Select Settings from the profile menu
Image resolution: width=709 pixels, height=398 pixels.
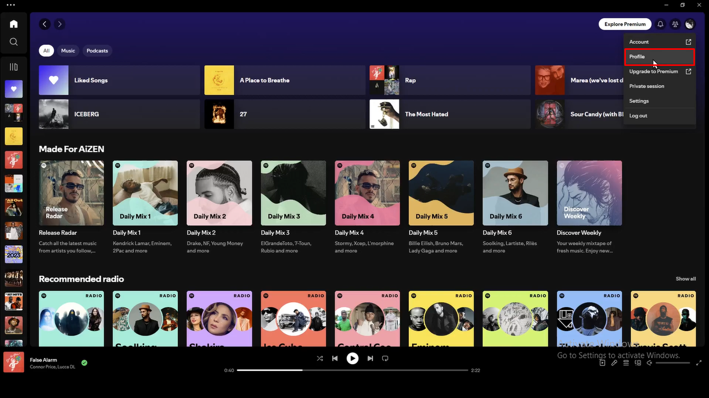639,101
